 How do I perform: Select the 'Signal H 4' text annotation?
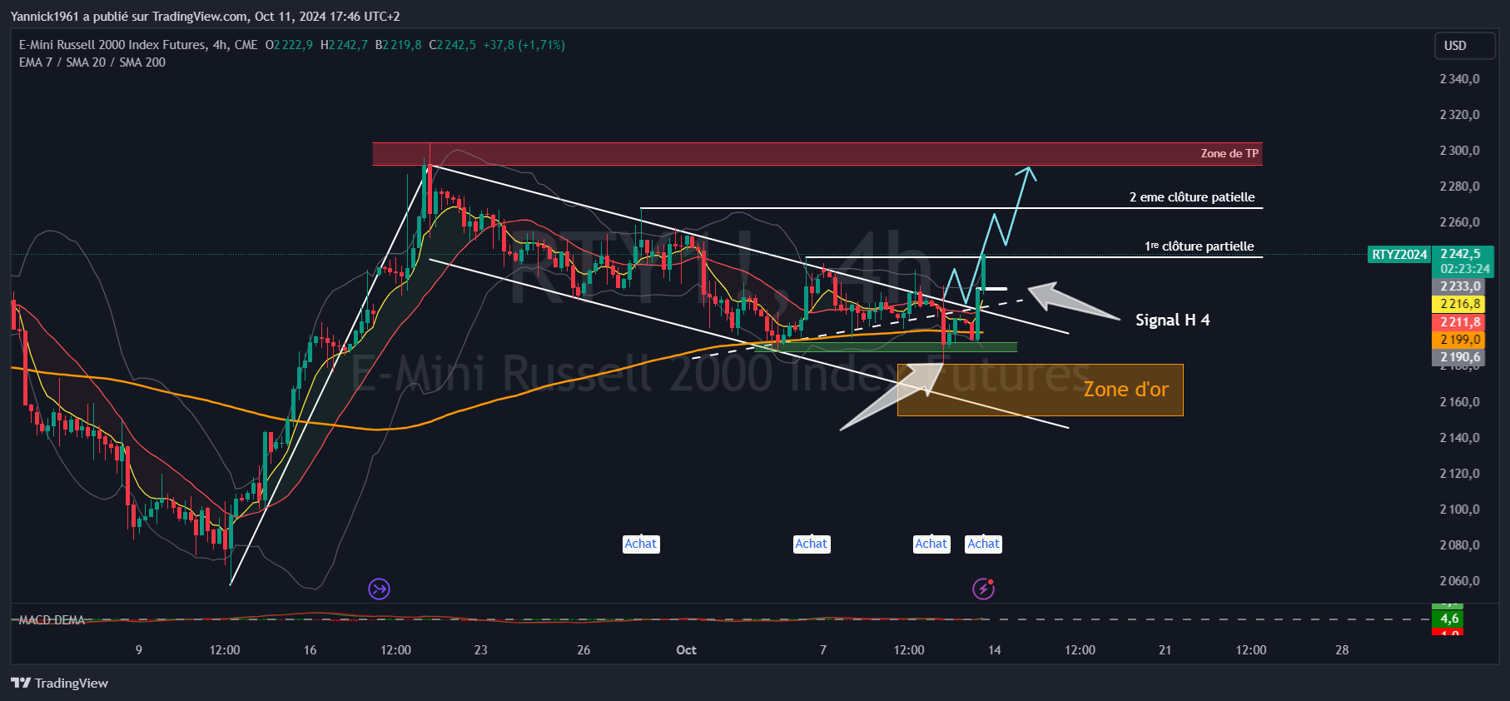1173,320
